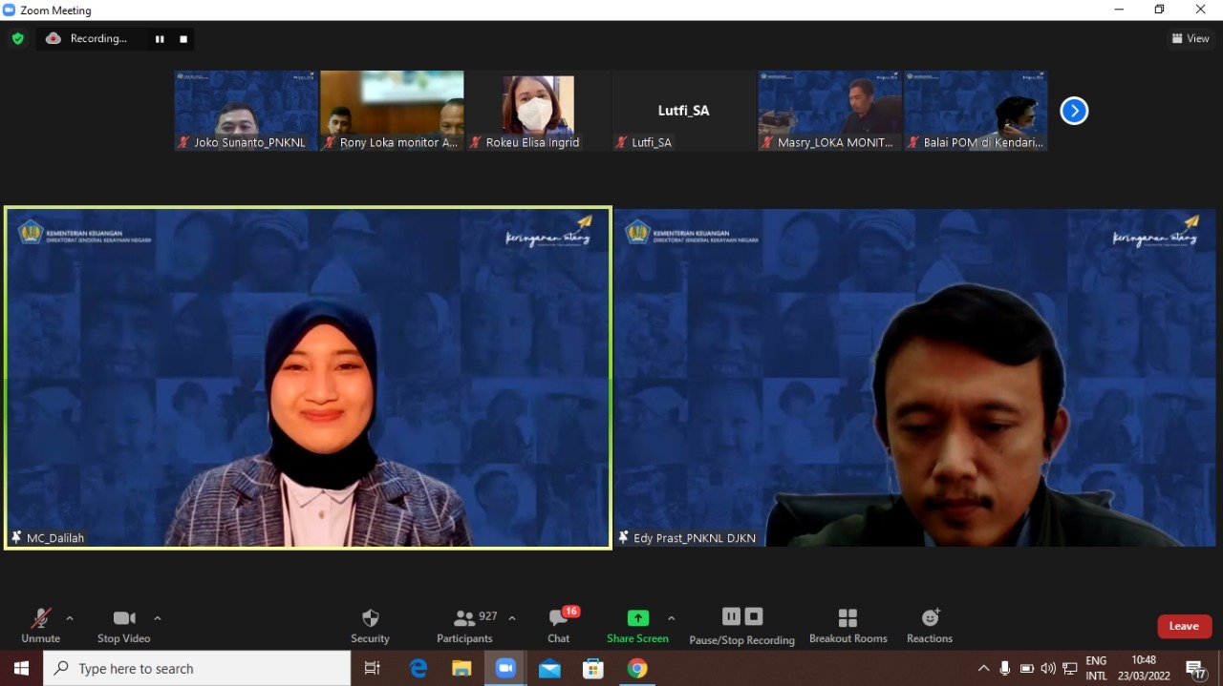This screenshot has height=686, width=1223.
Task: Select Rokeu Elisa Ingrid's video thumbnail
Action: pos(537,111)
